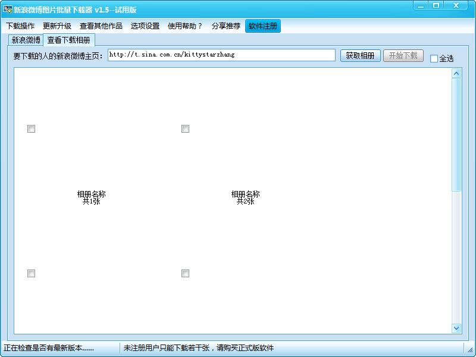
Task: Minimize the downloader window
Action: [x=421, y=5]
